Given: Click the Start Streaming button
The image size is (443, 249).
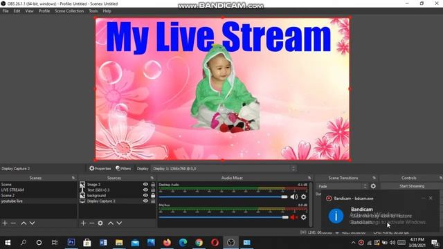Looking at the screenshot, I should coord(411,186).
